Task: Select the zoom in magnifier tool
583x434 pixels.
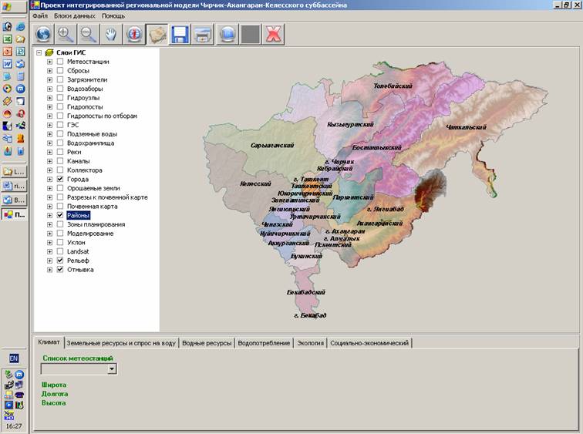Action: pyautogui.click(x=66, y=34)
